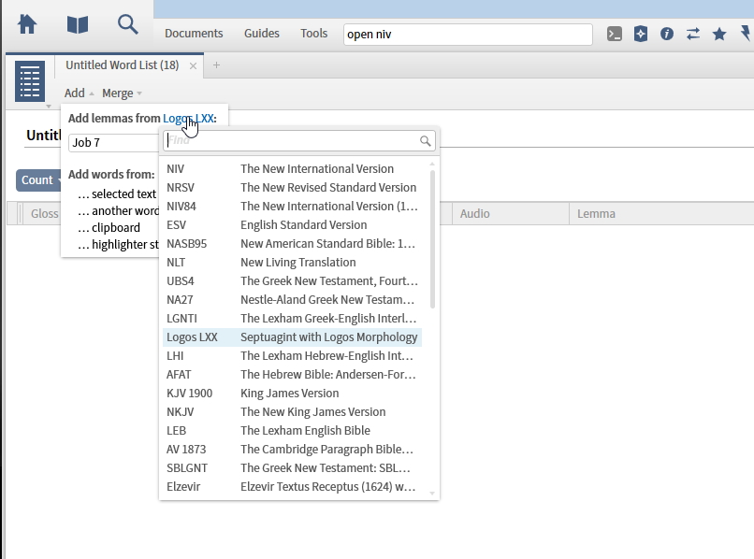The height and width of the screenshot is (559, 754).
Task: Open the Search magnifier icon
Action: pyautogui.click(x=127, y=24)
